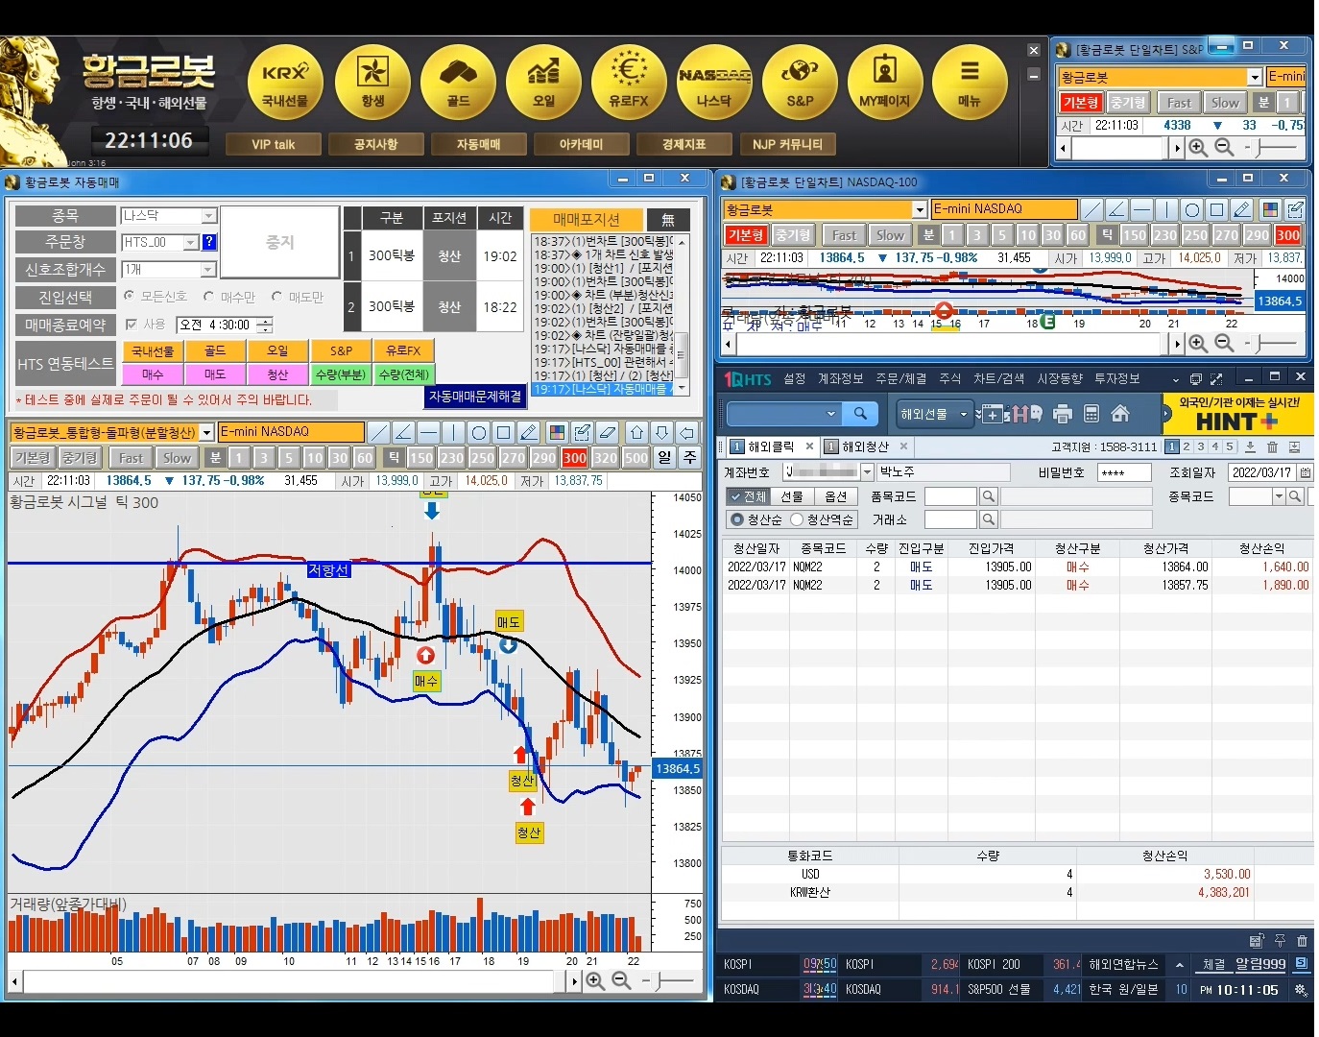Open 계좌정보 menu in 1QHTS

pyautogui.click(x=840, y=379)
